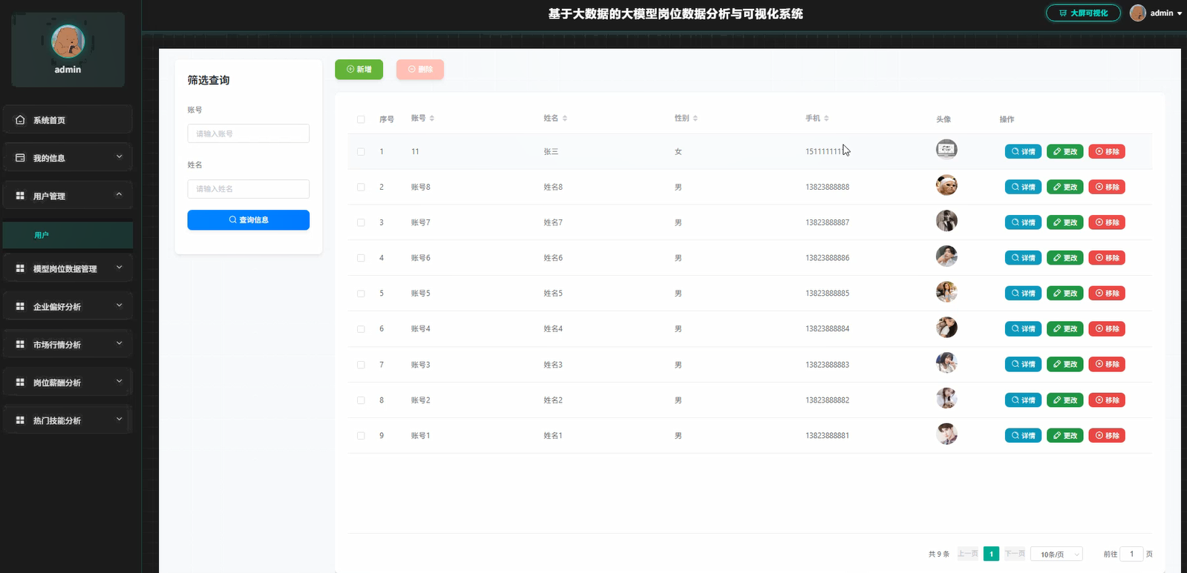Click 移除 for the 账号1 row
The width and height of the screenshot is (1187, 573).
coord(1107,436)
